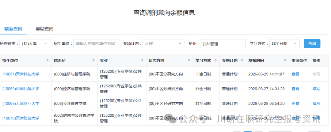This screenshot has height=132, width=331.
Task: Open the (10070)天津财经大学 link
Action: (21, 118)
